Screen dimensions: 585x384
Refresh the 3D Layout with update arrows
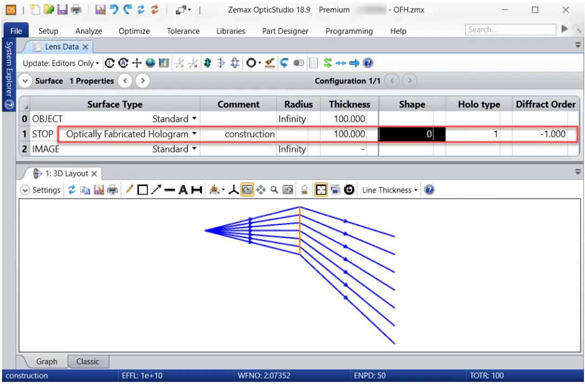pyautogui.click(x=71, y=190)
